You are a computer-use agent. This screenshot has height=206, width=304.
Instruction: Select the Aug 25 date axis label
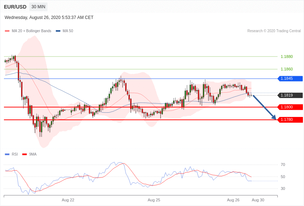(154, 200)
